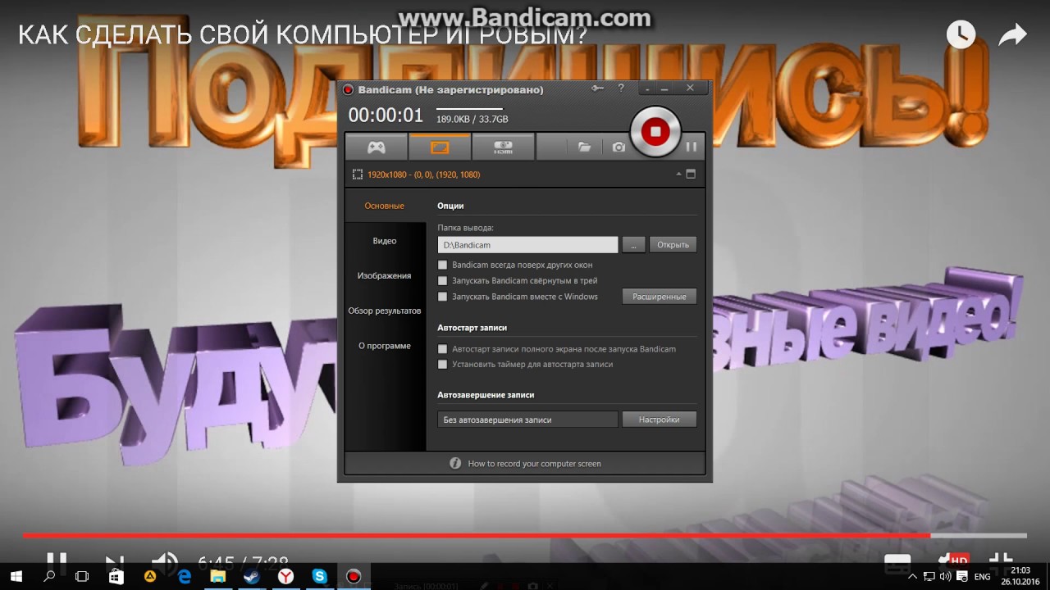Viewport: 1050px width, 590px height.
Task: Expand the resolution selection arrow
Action: (x=678, y=175)
